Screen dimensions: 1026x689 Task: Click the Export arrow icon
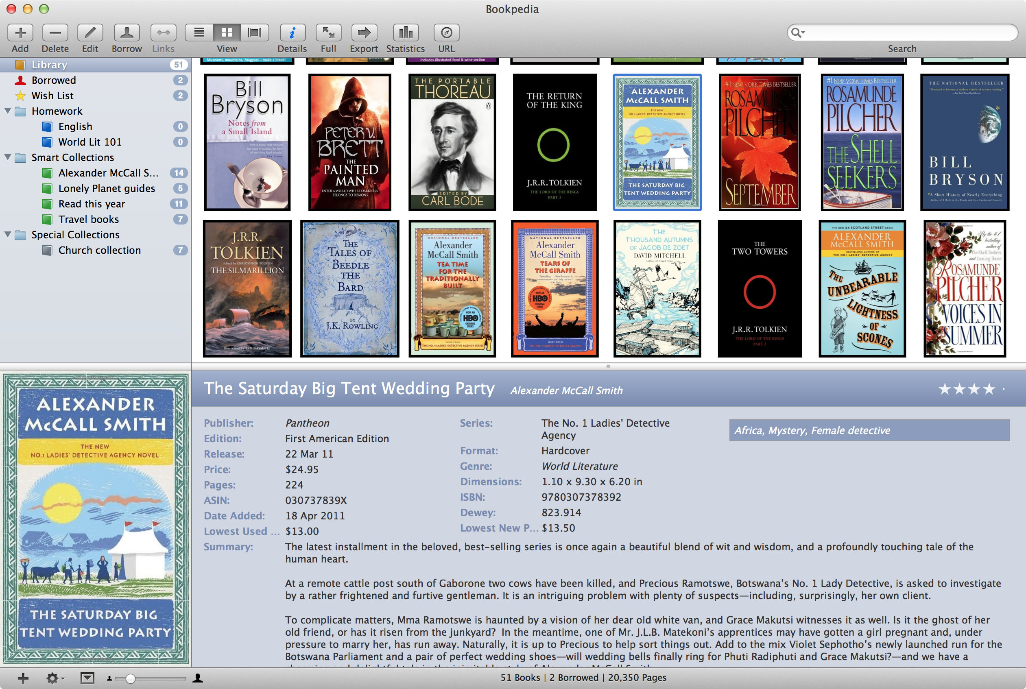364,33
